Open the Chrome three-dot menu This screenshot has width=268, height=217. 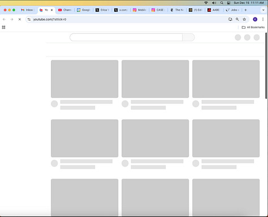(x=263, y=19)
